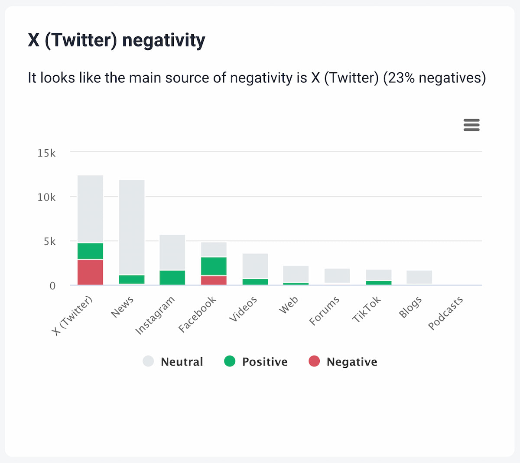
Task: Click the Blogs bar in the chart
Action: [x=419, y=277]
